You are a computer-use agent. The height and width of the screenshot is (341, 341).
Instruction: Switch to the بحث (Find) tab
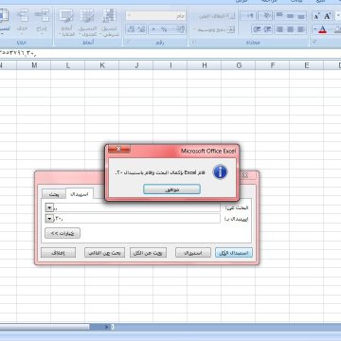tap(54, 193)
